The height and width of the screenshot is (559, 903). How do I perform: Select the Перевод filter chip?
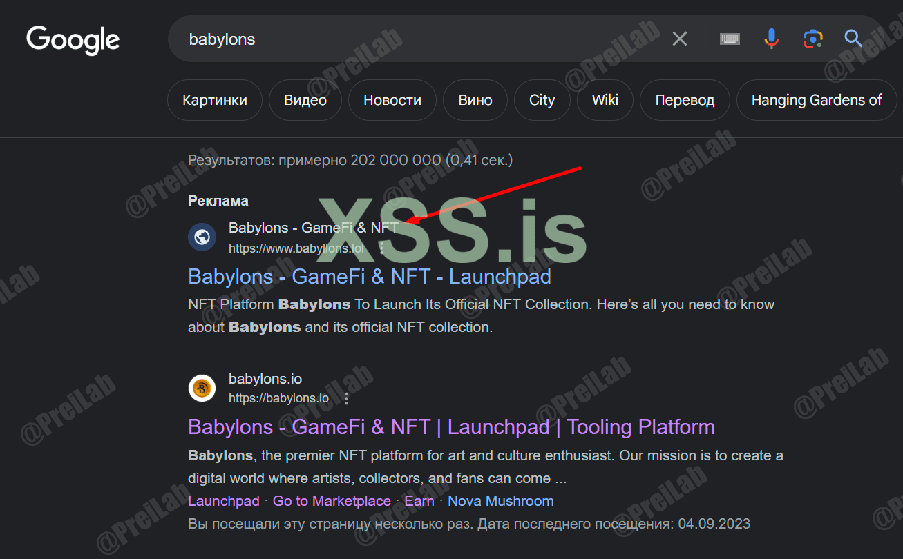click(685, 100)
